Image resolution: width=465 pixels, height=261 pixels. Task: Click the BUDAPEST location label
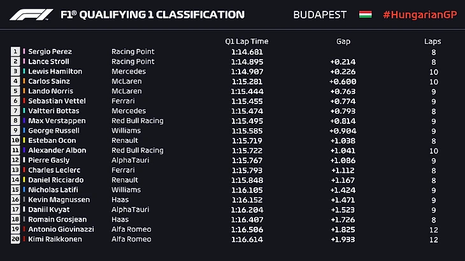320,14
